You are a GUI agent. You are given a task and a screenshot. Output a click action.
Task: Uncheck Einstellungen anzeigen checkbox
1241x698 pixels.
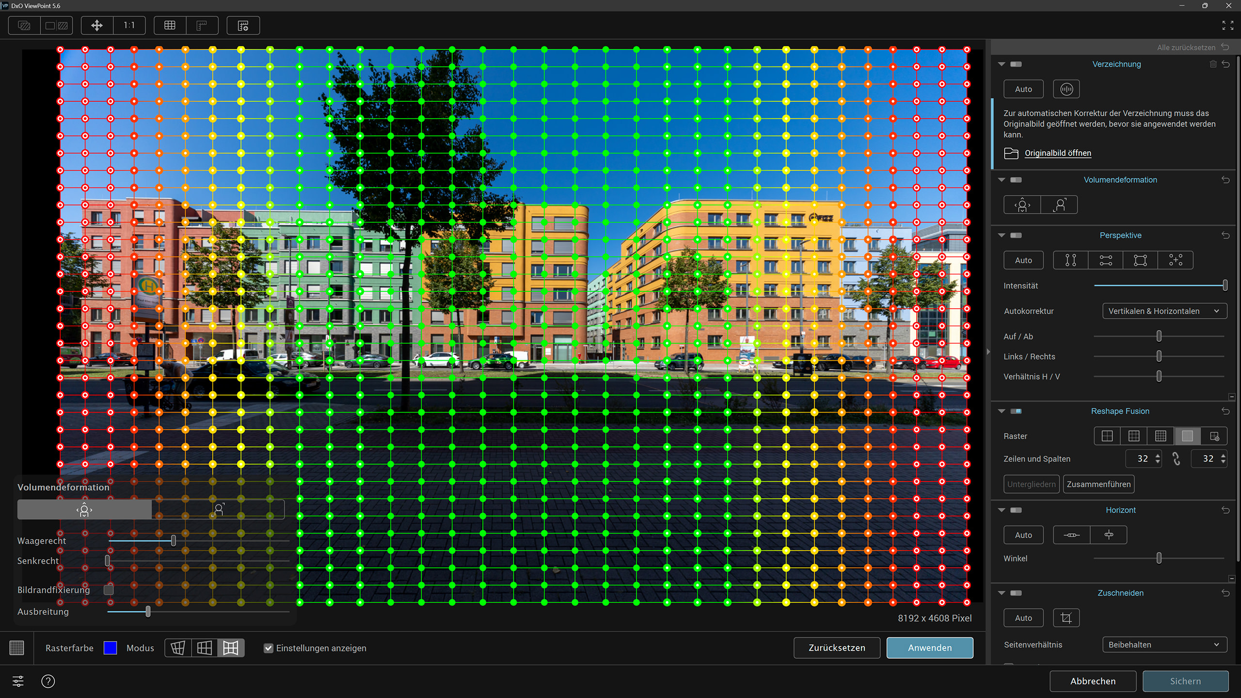coord(269,648)
